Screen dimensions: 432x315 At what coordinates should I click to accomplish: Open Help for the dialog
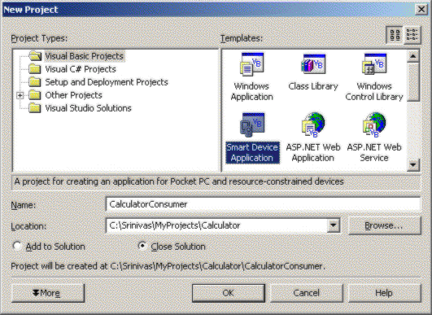[385, 293]
